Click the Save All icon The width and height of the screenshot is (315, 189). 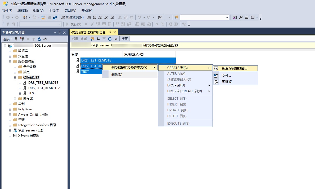pyautogui.click(x=55, y=17)
